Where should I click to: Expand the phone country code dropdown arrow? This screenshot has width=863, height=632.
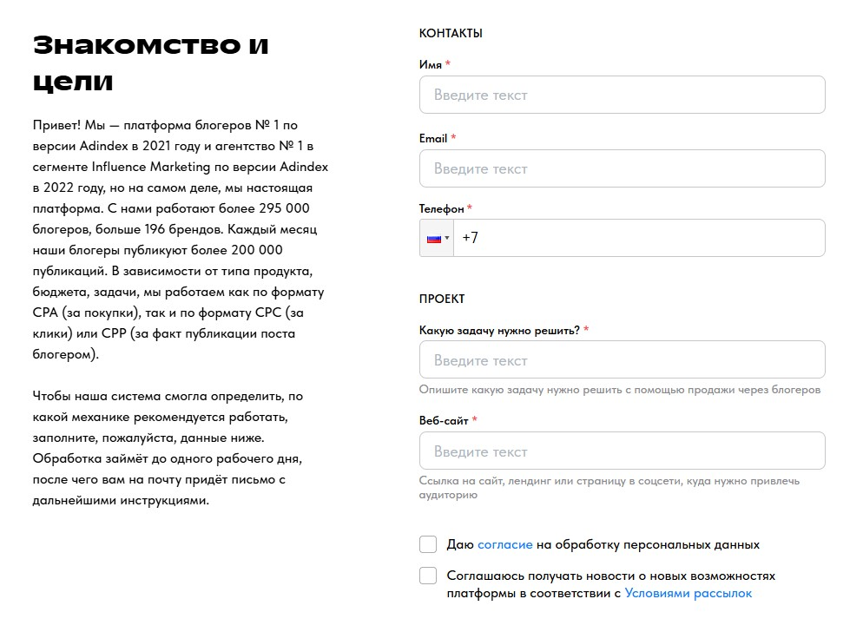coord(447,238)
